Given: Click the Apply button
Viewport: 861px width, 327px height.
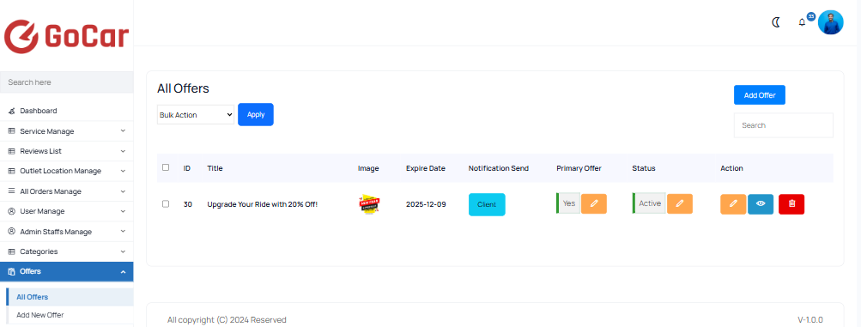Looking at the screenshot, I should click(x=255, y=115).
